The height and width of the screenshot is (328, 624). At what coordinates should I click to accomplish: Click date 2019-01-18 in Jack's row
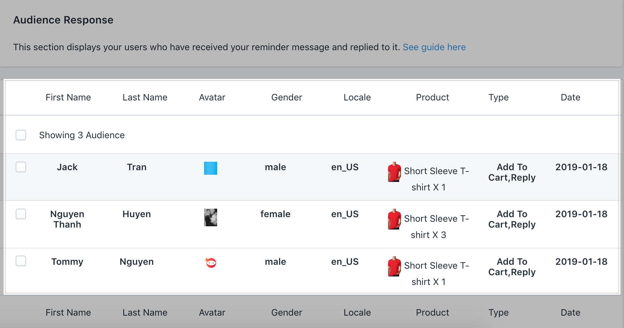point(581,167)
